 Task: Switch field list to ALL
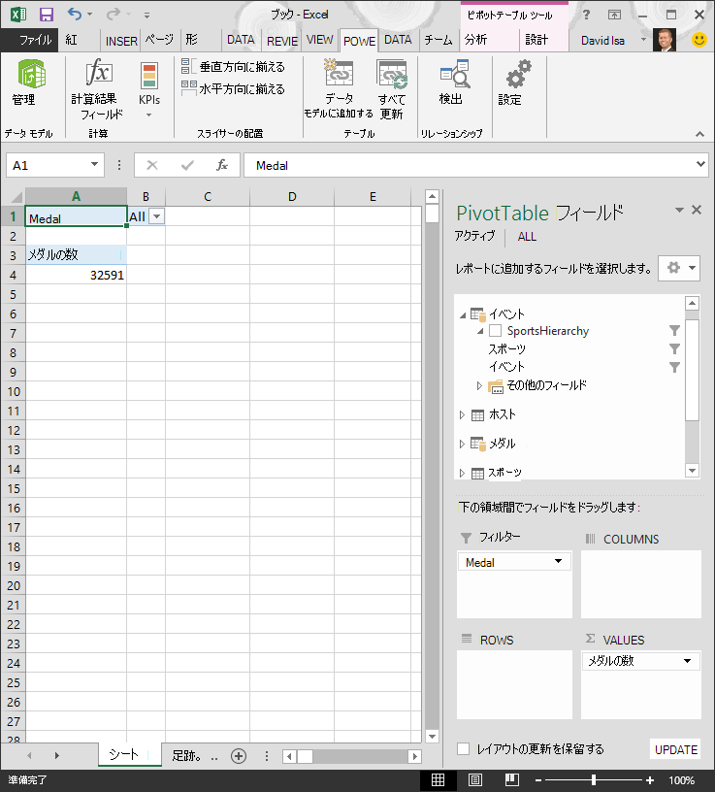(527, 237)
